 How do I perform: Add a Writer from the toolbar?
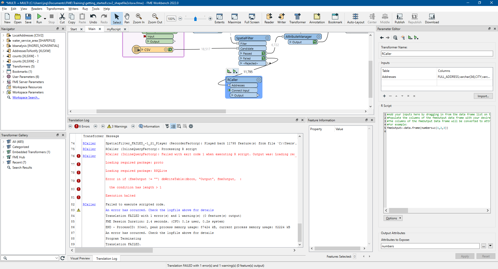(282, 19)
